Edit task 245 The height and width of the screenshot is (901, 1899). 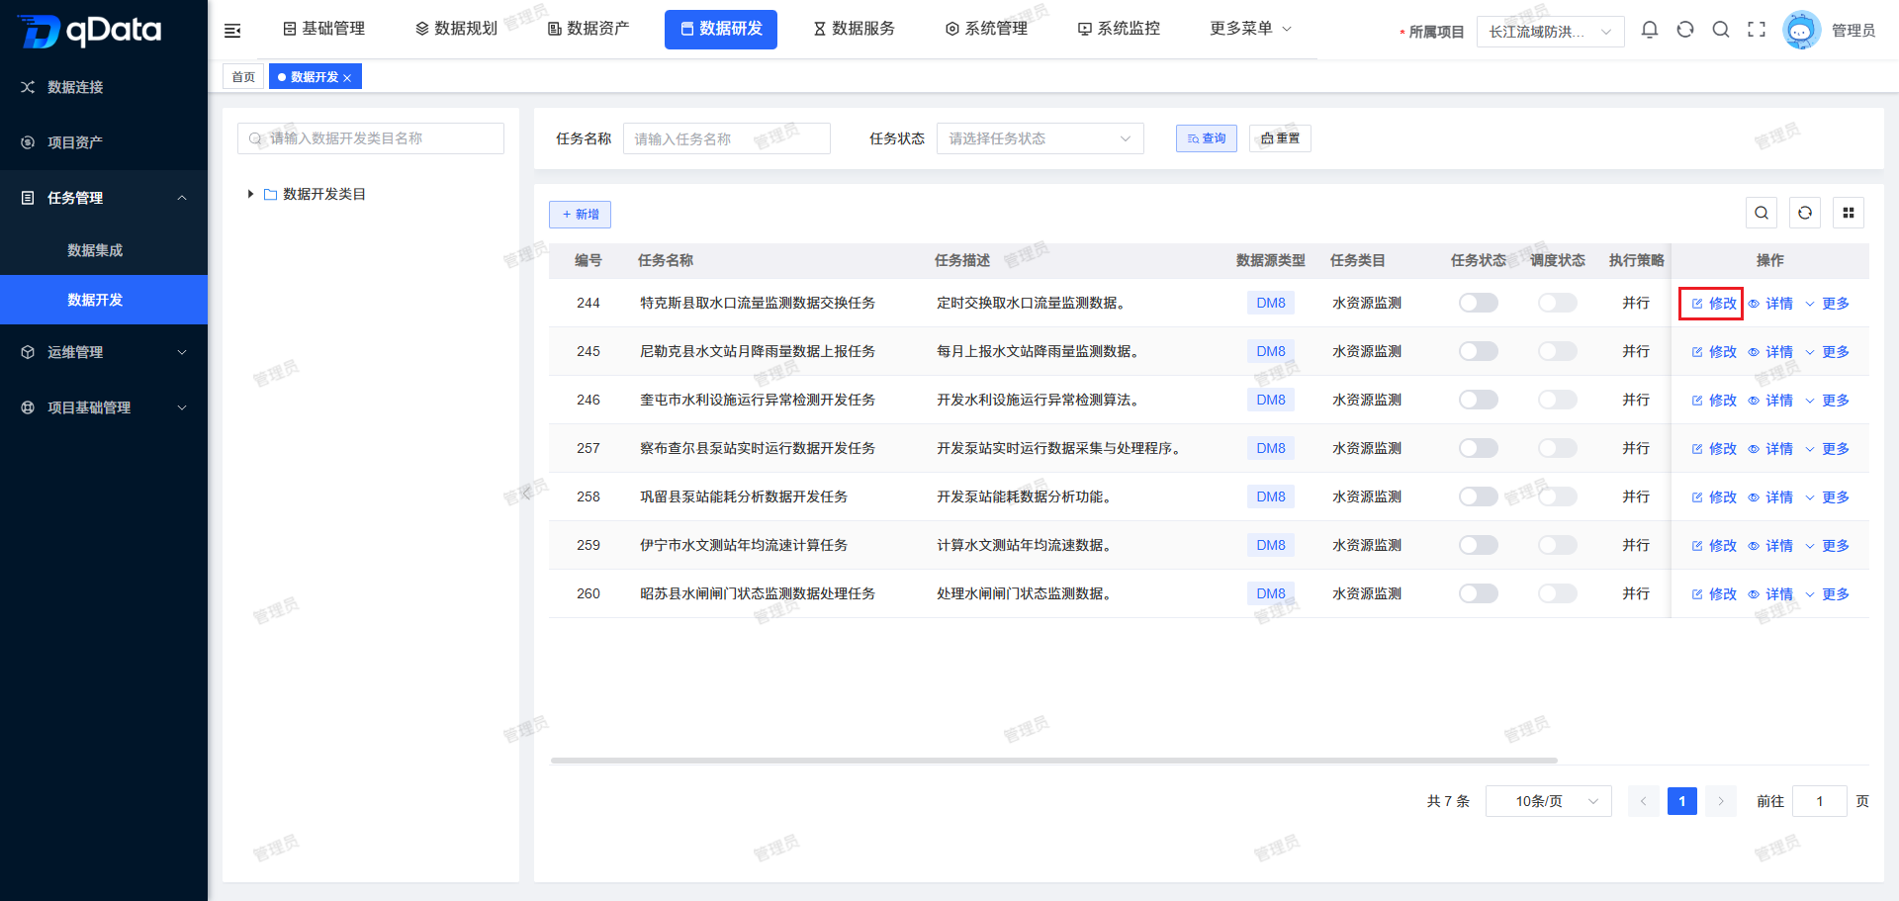click(1714, 352)
